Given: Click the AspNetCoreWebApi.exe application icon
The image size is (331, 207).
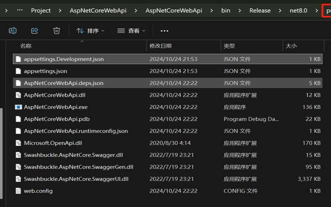Looking at the screenshot, I should click(18, 107).
